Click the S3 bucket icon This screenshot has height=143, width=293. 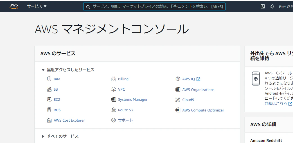(49, 89)
